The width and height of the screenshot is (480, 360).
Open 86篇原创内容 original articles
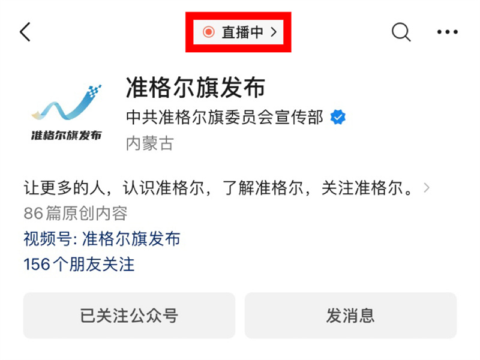76,214
